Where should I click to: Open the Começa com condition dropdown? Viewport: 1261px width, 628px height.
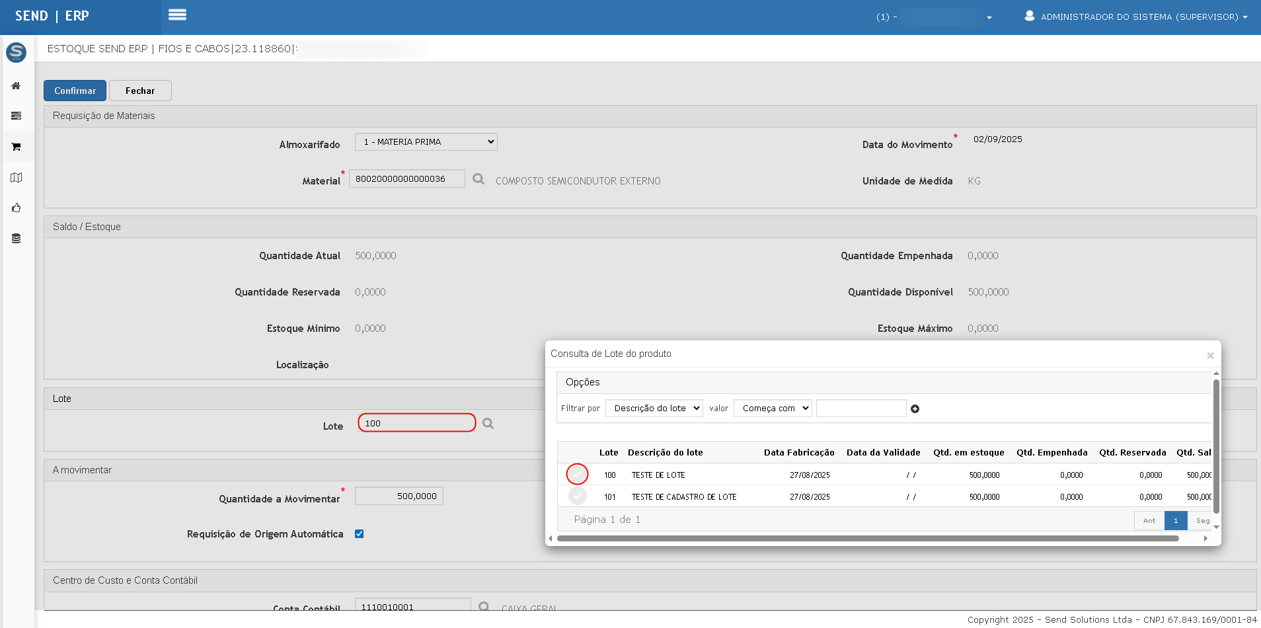(x=773, y=409)
